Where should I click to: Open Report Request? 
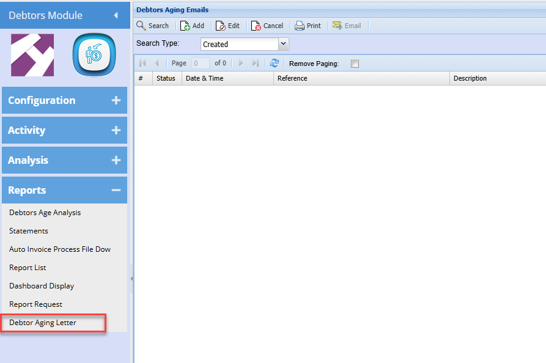tap(35, 304)
